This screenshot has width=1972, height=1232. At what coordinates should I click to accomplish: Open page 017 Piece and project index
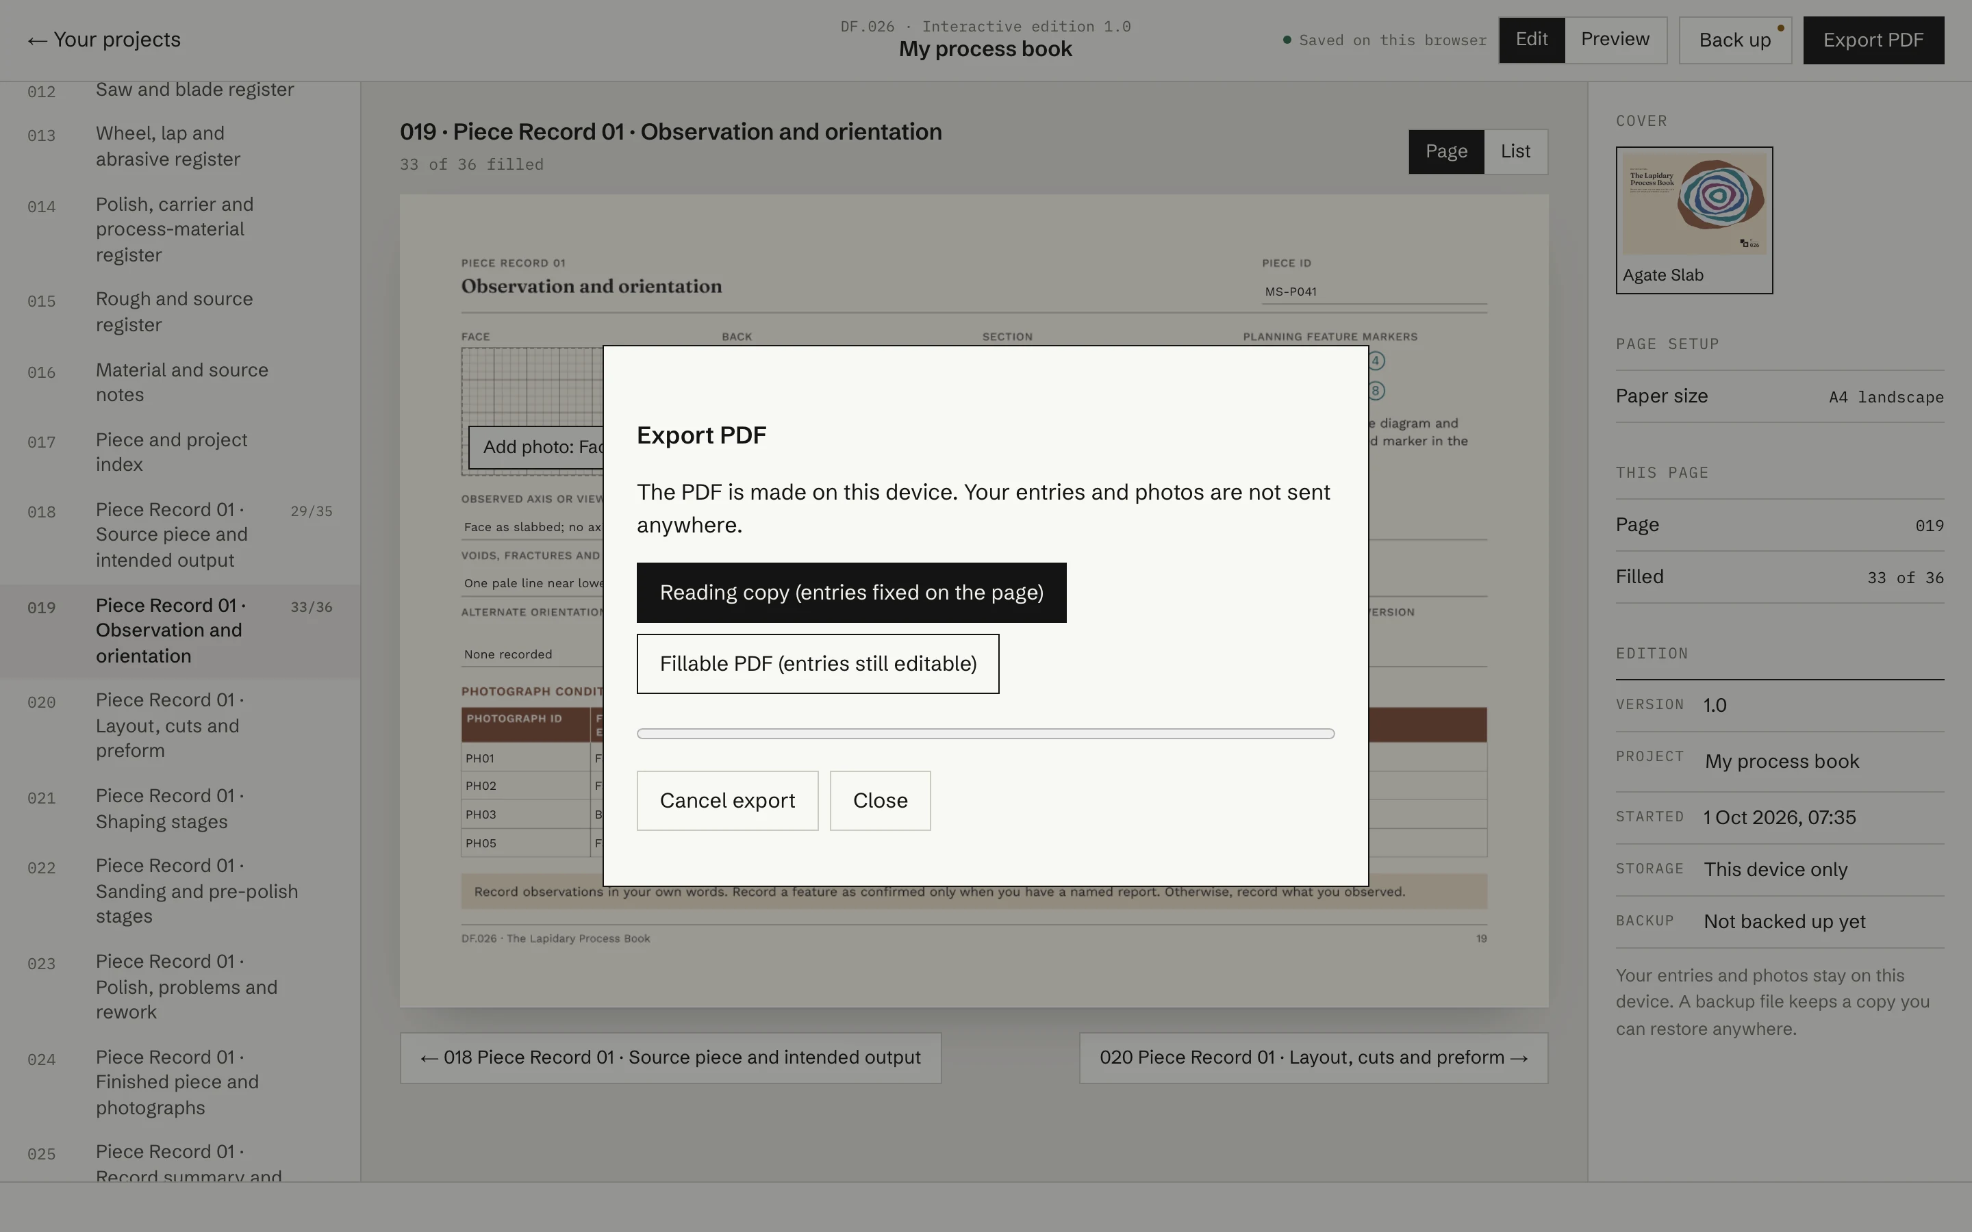point(179,452)
